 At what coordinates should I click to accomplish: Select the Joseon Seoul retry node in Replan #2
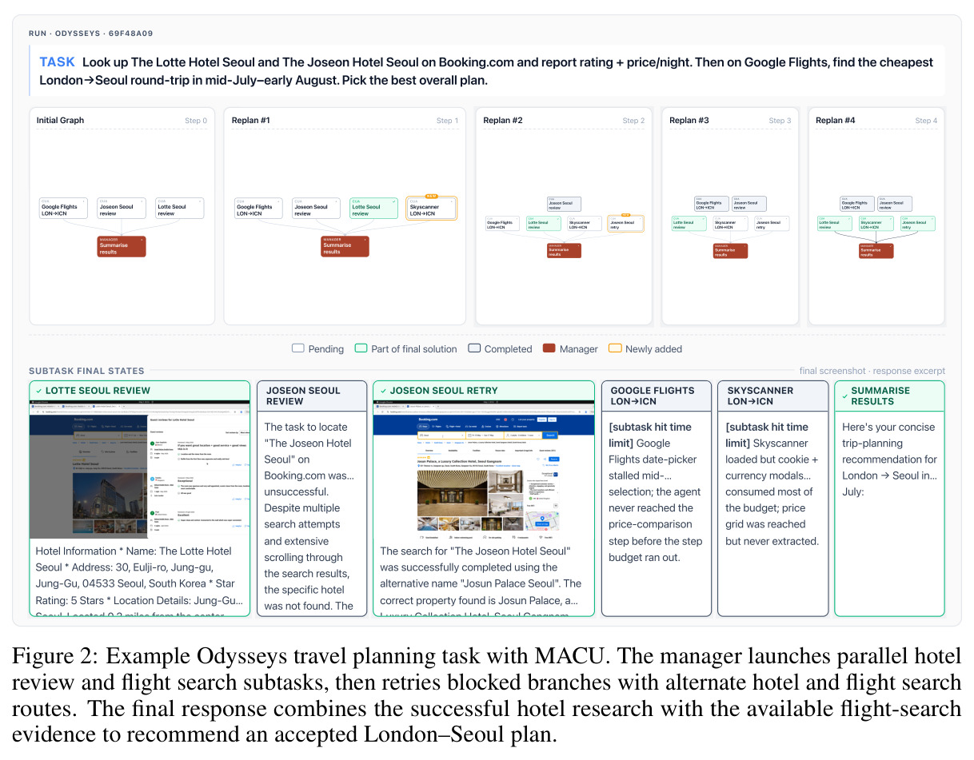(x=626, y=224)
